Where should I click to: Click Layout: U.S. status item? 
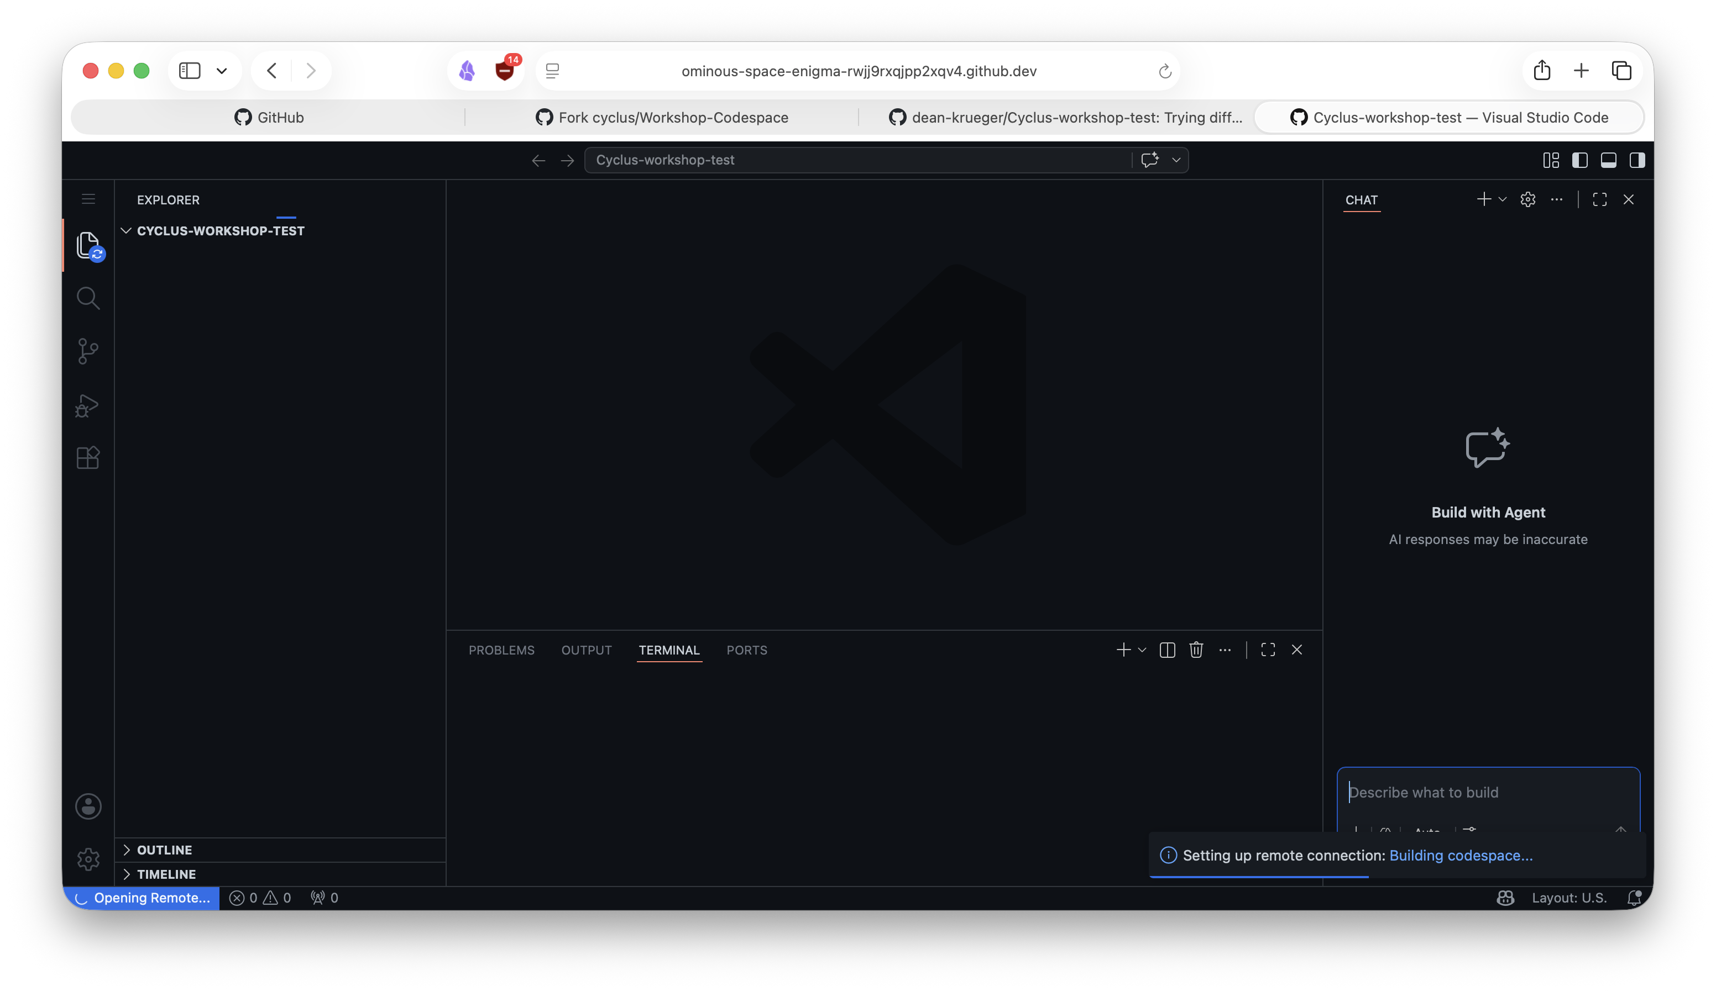click(1569, 898)
